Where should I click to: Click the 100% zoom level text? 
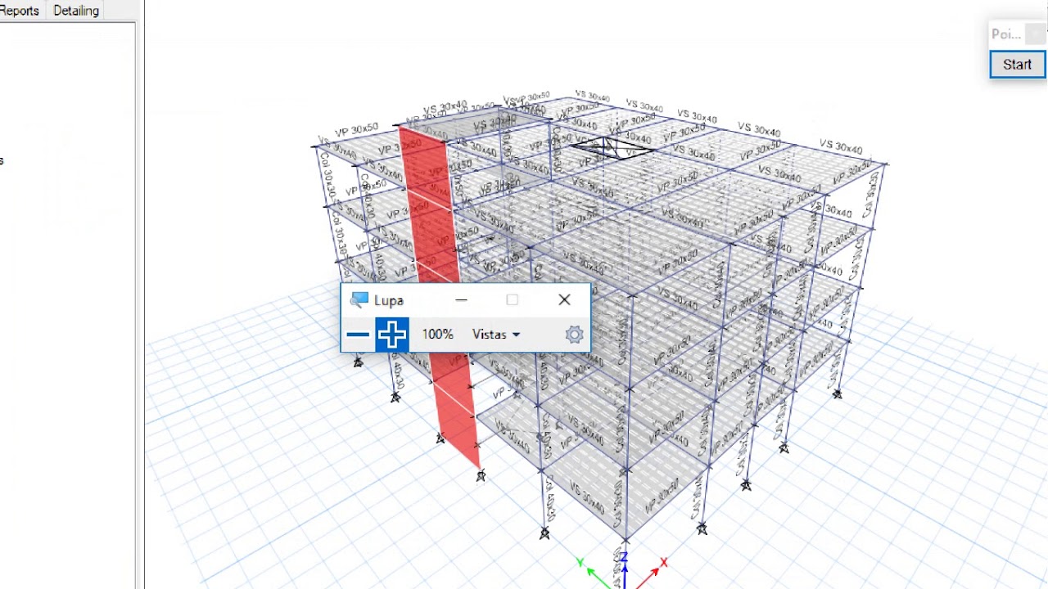[x=437, y=335]
